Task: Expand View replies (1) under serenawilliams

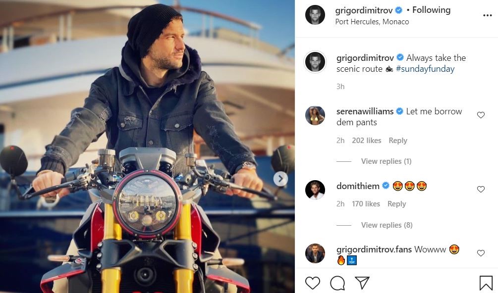Action: pos(386,161)
